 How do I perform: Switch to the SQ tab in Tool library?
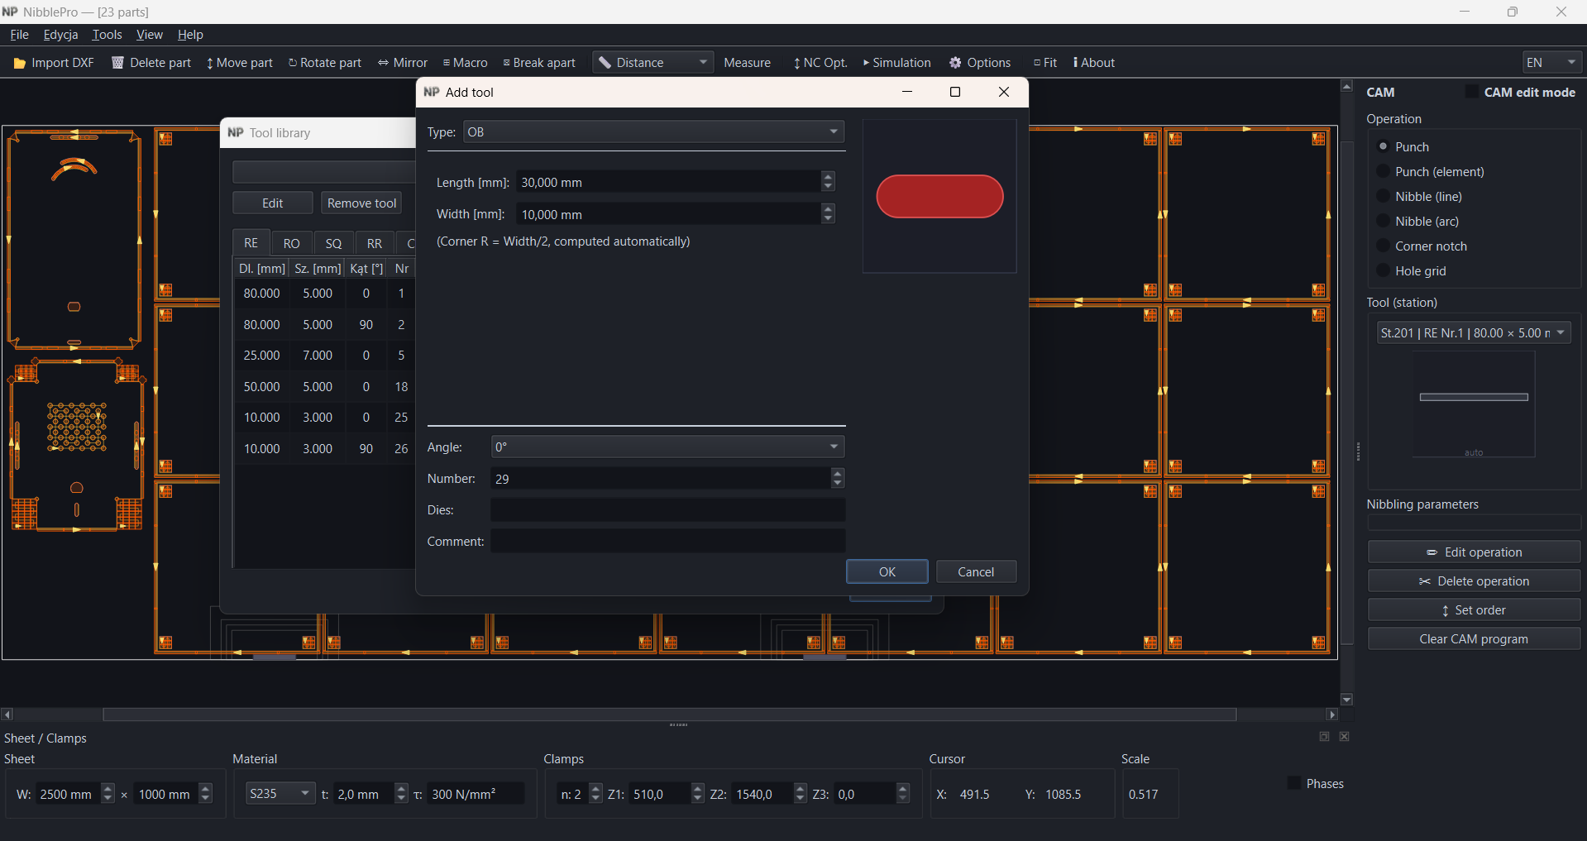click(333, 243)
